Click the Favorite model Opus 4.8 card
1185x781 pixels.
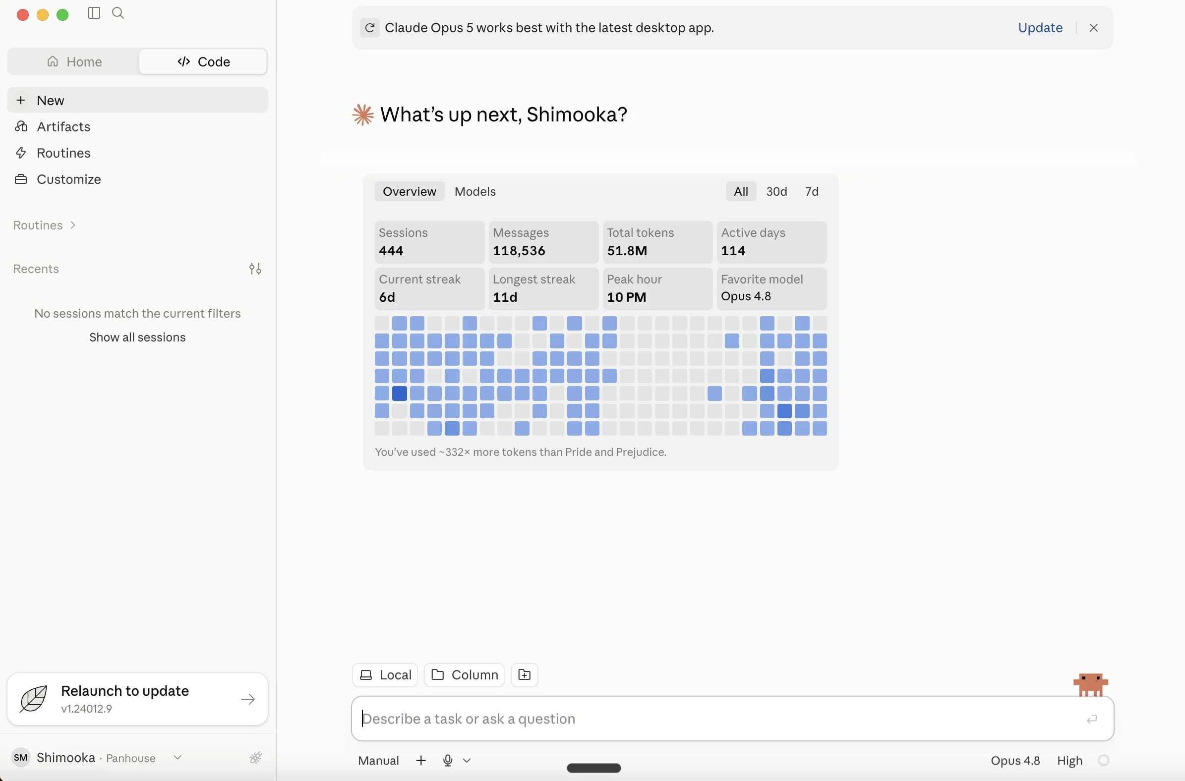click(771, 289)
